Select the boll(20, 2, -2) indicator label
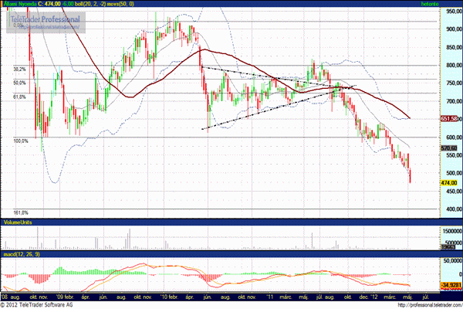The height and width of the screenshot is (309, 463). point(91,4)
